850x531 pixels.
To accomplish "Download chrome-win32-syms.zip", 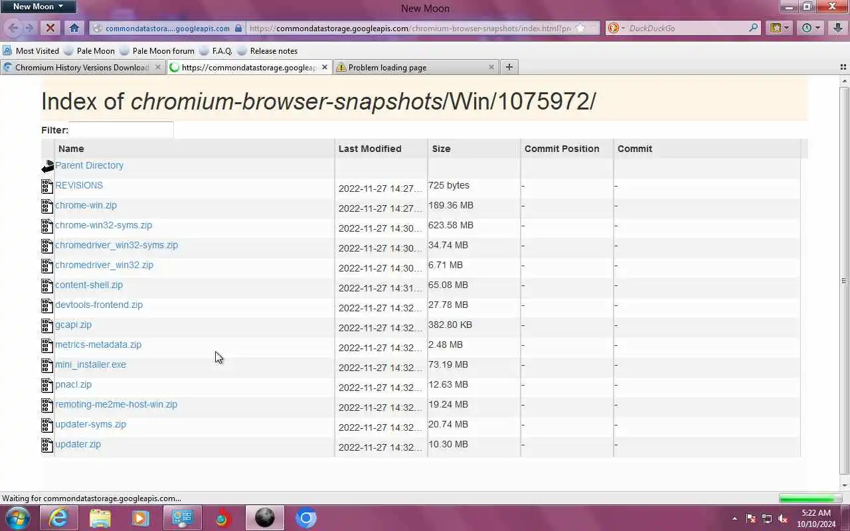I will (104, 225).
